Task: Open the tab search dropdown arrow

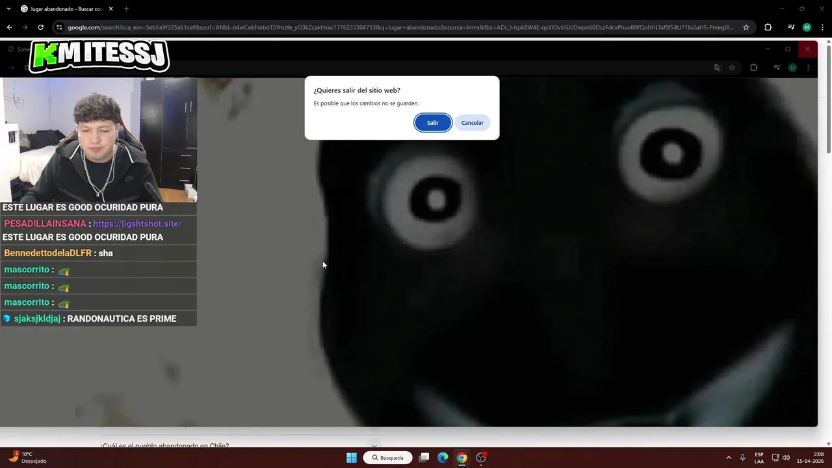Action: (x=8, y=9)
